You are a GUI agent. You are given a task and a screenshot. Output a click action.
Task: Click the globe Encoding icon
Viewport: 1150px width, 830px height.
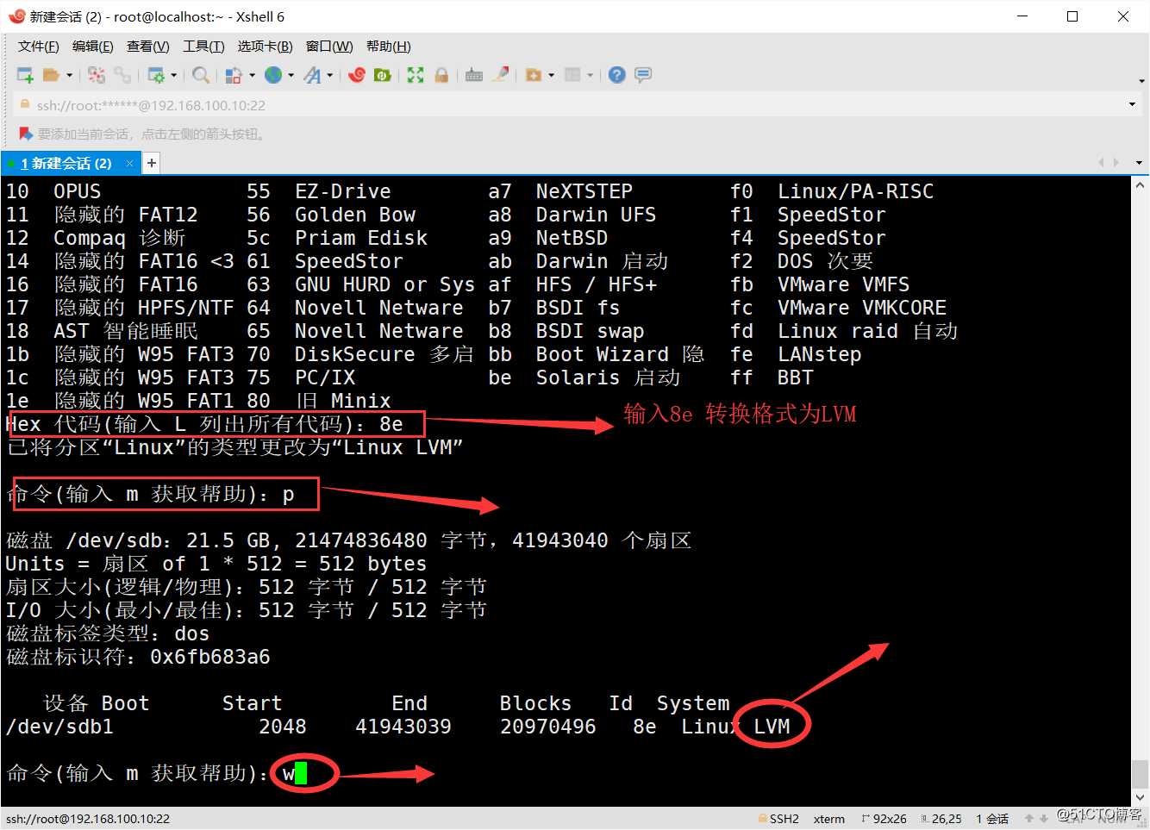273,75
